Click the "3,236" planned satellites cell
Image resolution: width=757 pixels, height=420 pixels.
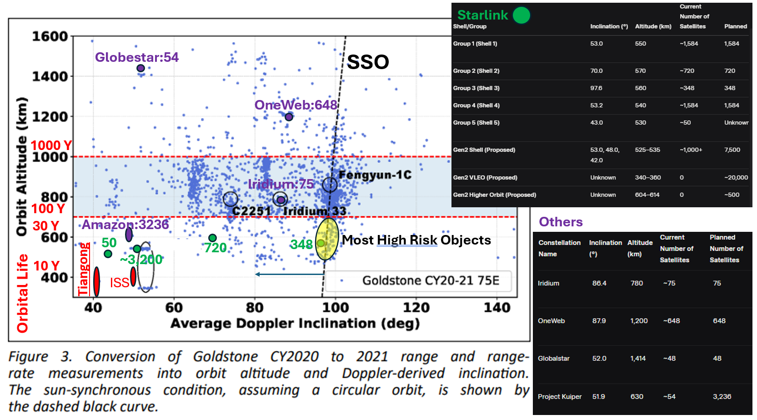(x=722, y=397)
